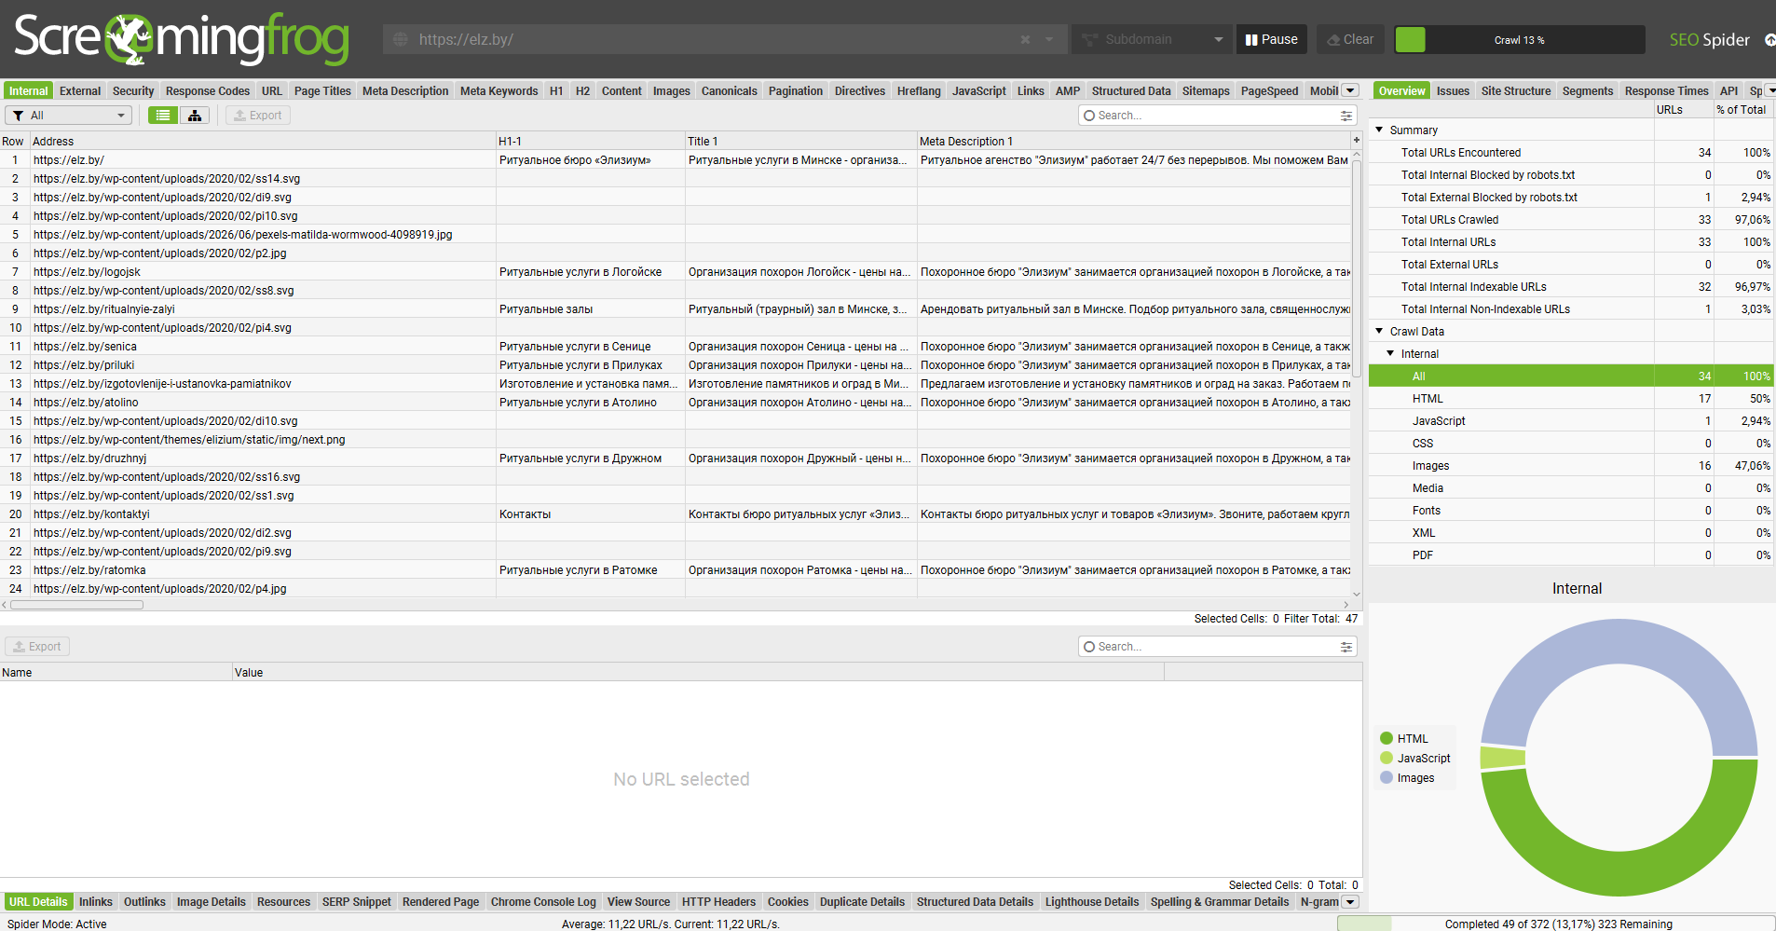Click the plus icon to add columns
Image resolution: width=1776 pixels, height=931 pixels.
[x=1357, y=140]
